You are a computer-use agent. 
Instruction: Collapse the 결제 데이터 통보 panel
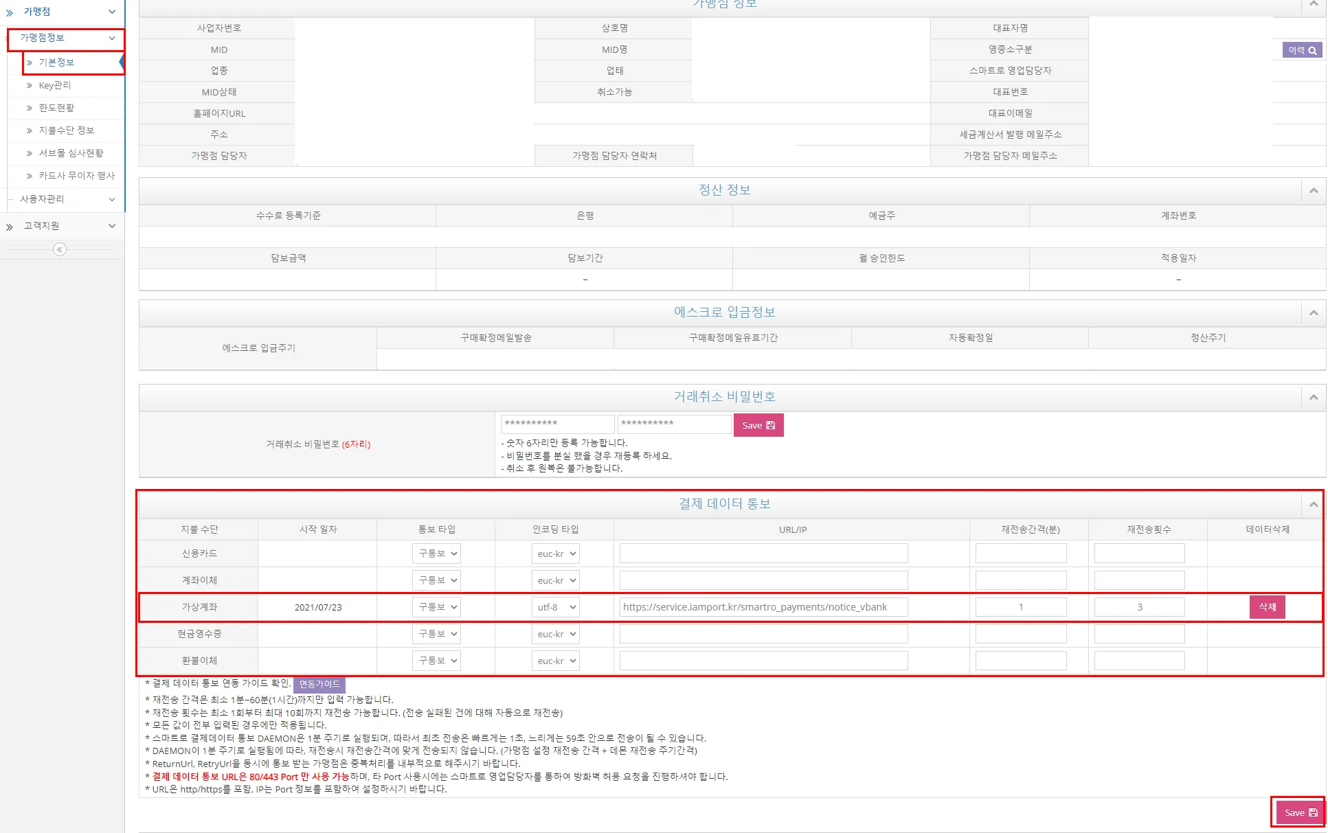[x=1313, y=504]
